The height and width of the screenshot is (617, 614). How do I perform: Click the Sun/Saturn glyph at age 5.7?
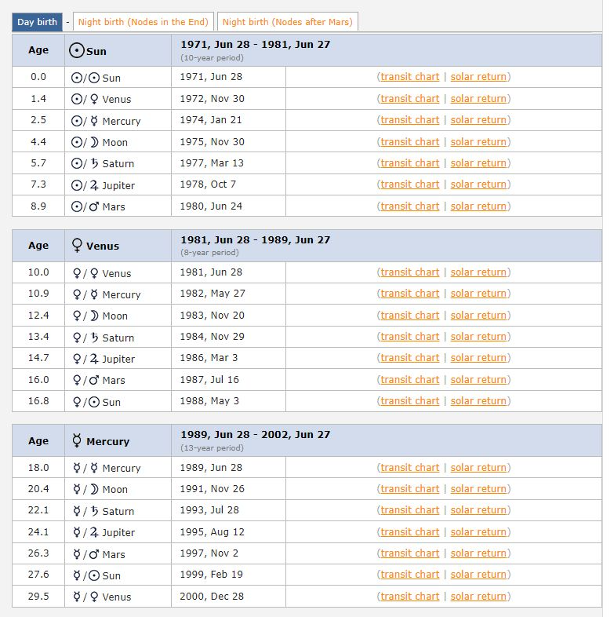tap(85, 163)
